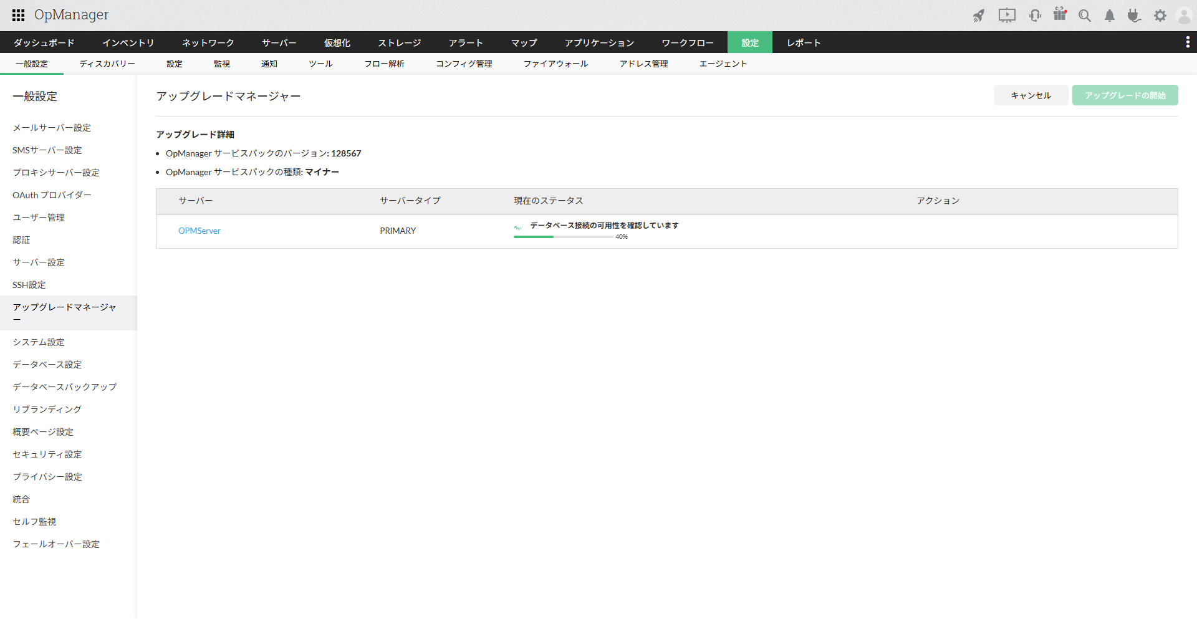Select the green 設定 main tab
The image size is (1197, 619).
tap(750, 42)
